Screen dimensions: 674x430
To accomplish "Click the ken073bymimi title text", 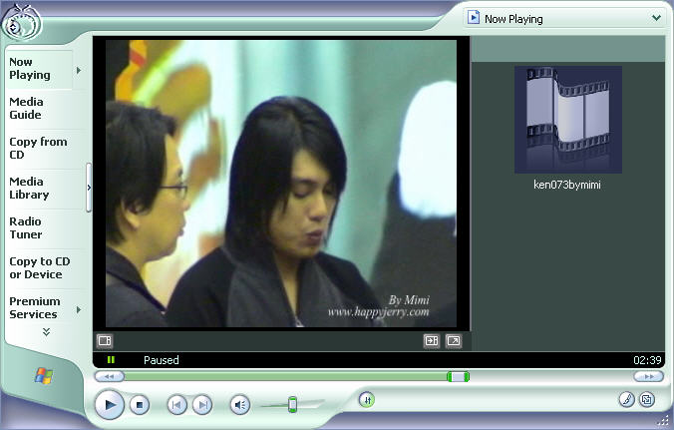I will tap(567, 185).
